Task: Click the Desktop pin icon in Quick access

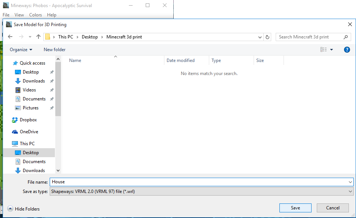Action: click(x=52, y=72)
